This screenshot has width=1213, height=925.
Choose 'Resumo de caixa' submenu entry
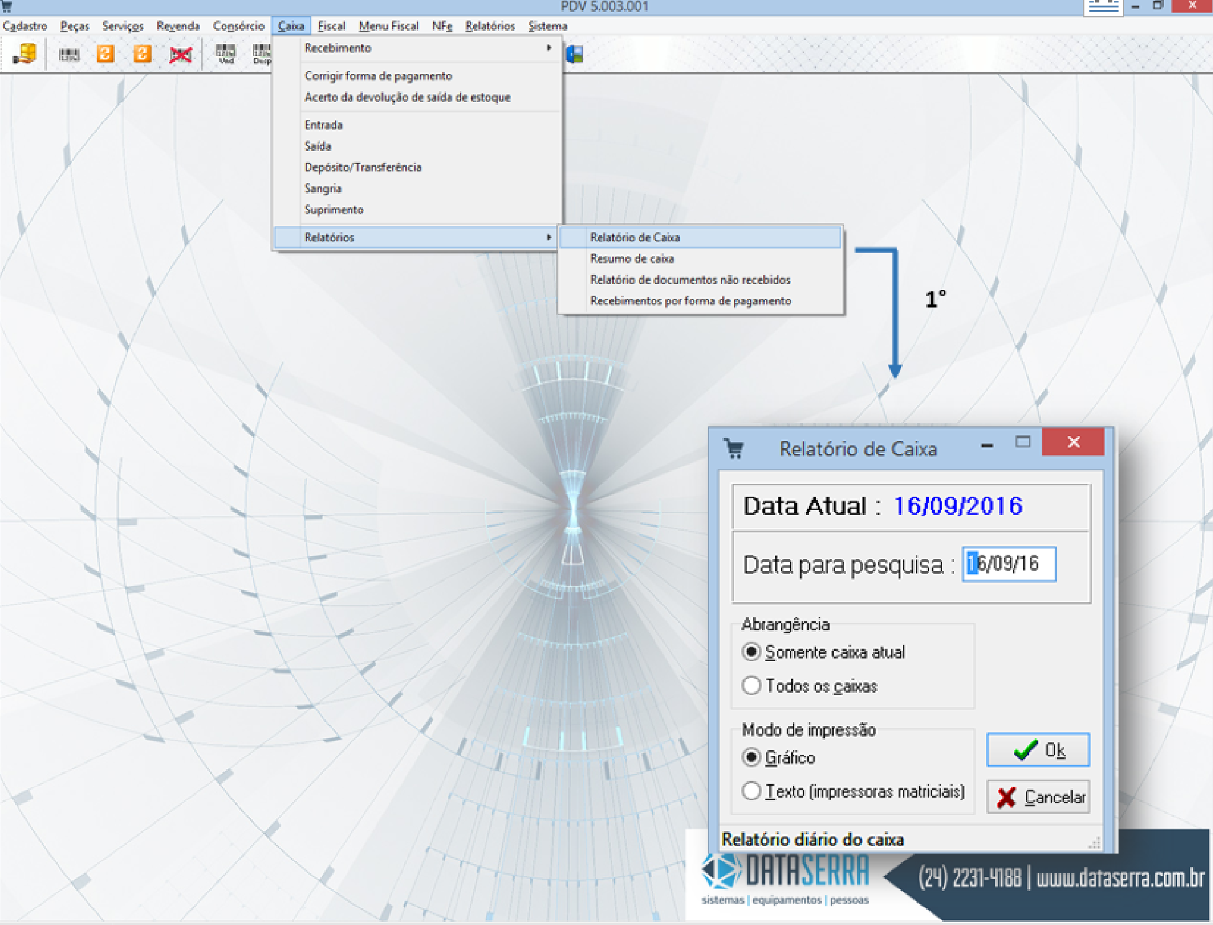coord(631,258)
